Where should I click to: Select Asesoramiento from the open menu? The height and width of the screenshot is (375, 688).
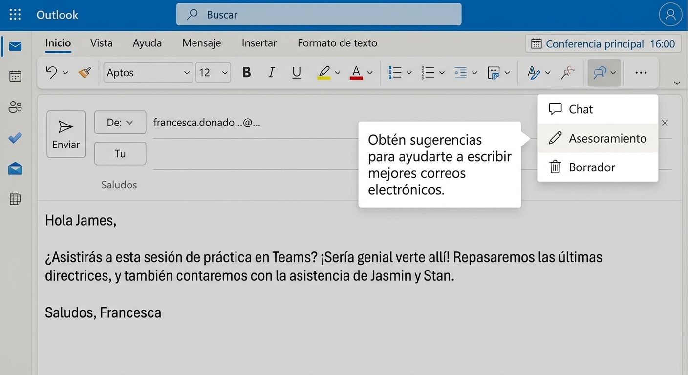[607, 138]
